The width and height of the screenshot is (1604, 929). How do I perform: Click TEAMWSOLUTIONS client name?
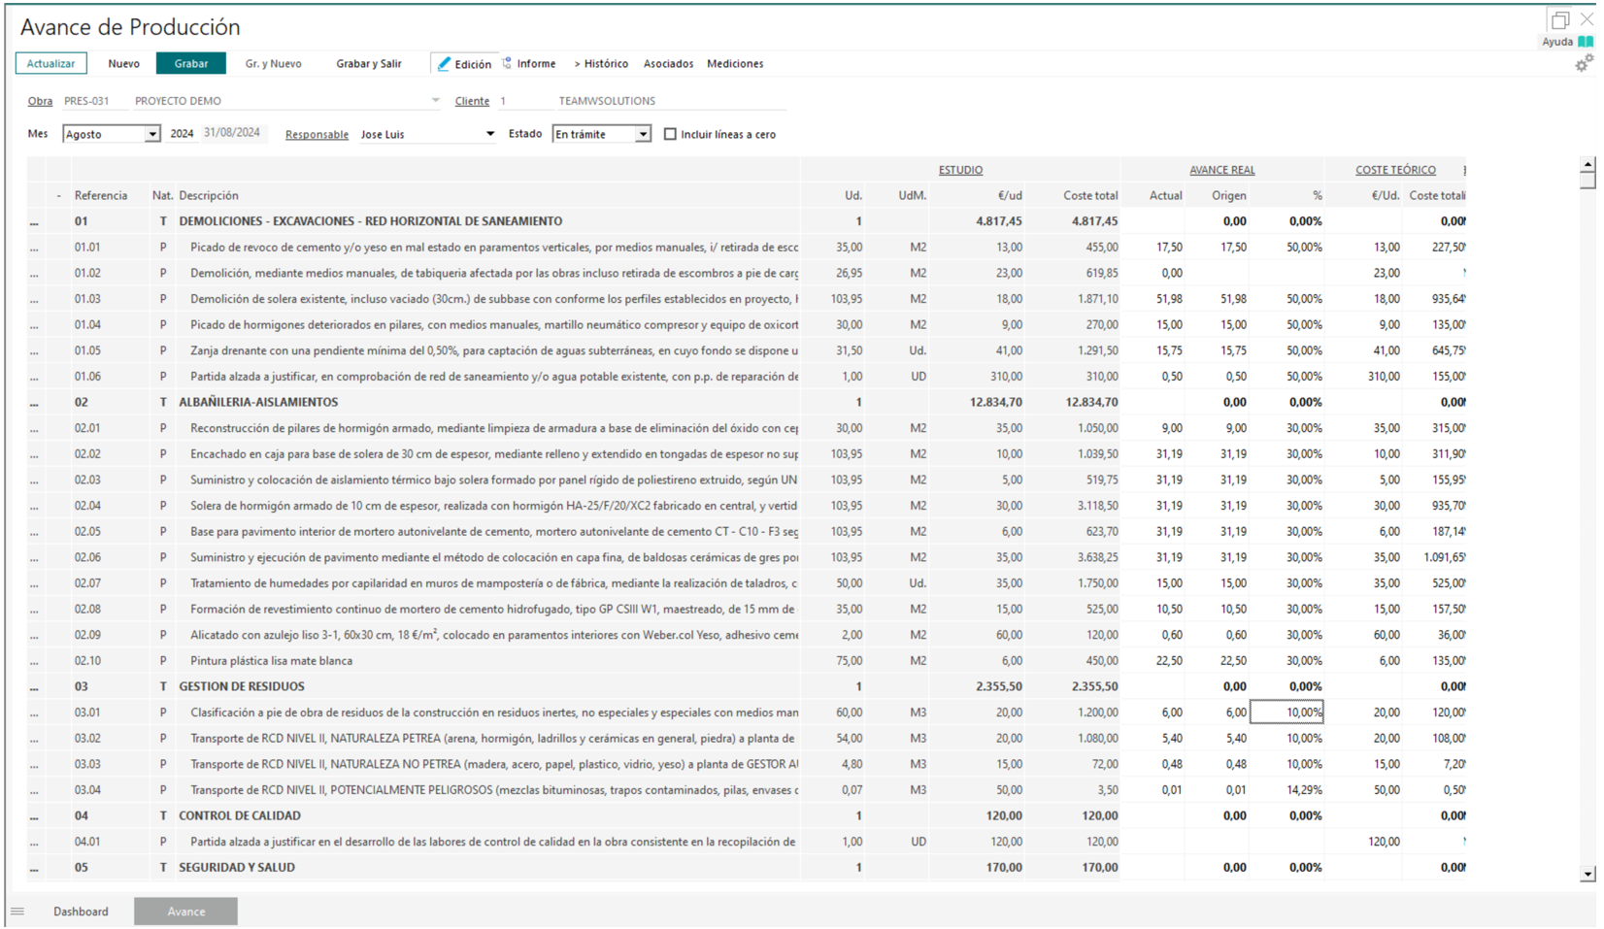coord(607,101)
